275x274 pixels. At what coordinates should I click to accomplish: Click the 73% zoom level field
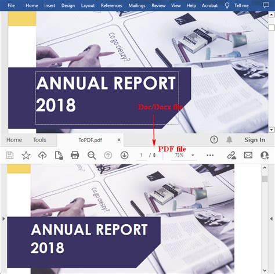click(179, 155)
